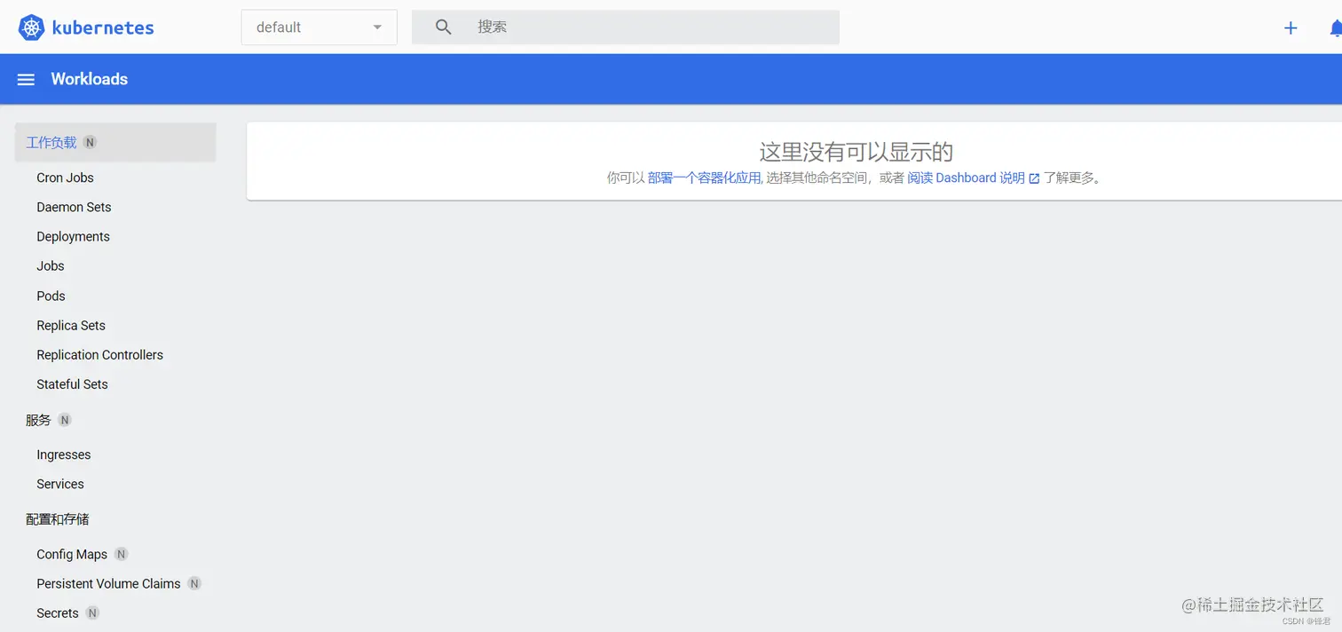Click the search magnifier icon
Viewport: 1342px width, 632px height.
coord(443,27)
